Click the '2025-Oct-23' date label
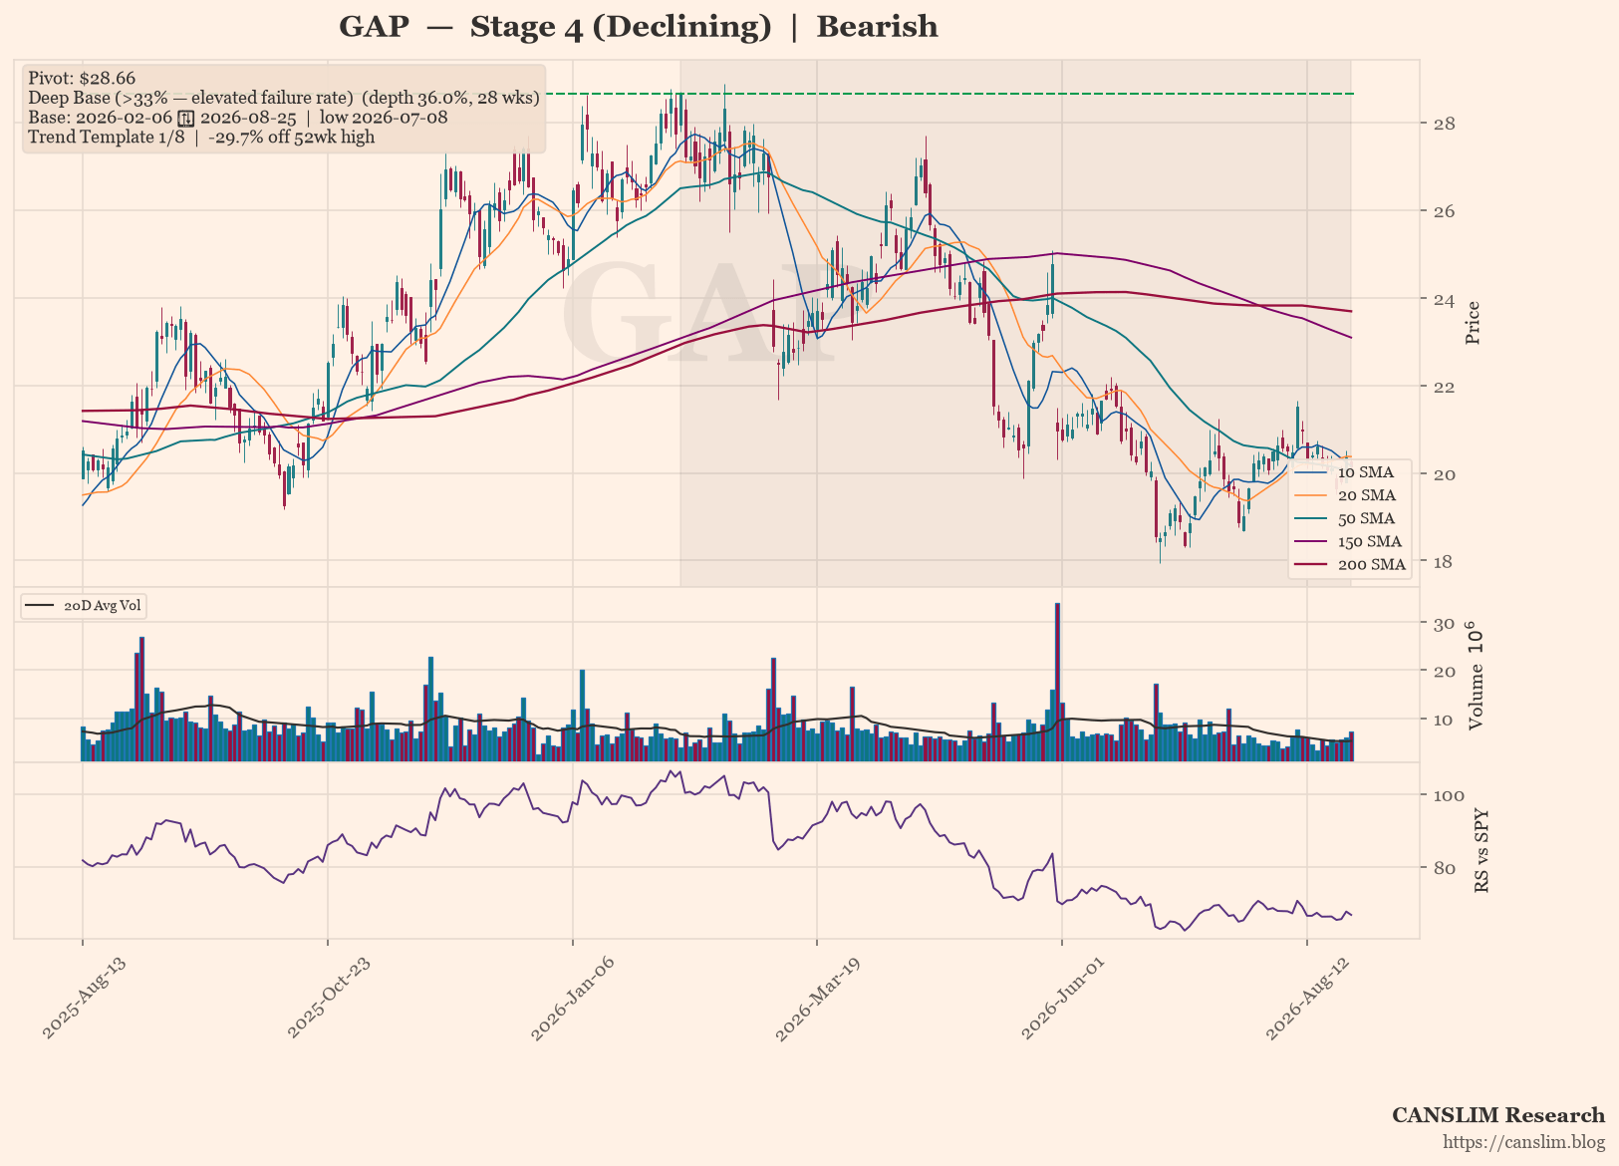Screen dimensions: 1619x1166 (x=329, y=997)
